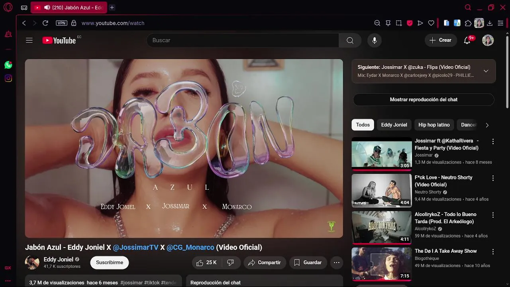Viewport: 510px width, 287px height.
Task: Open the Eddy Joniel channel name
Action: point(59,259)
